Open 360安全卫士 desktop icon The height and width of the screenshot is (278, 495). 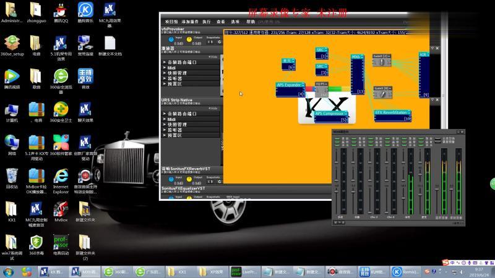[x=61, y=112]
